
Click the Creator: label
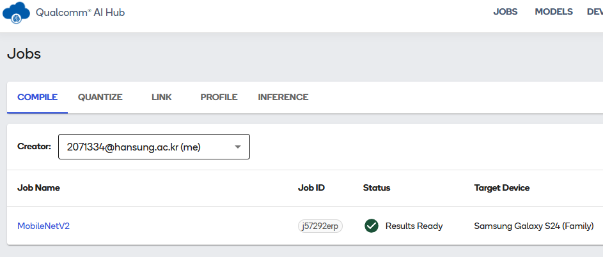[x=35, y=146]
